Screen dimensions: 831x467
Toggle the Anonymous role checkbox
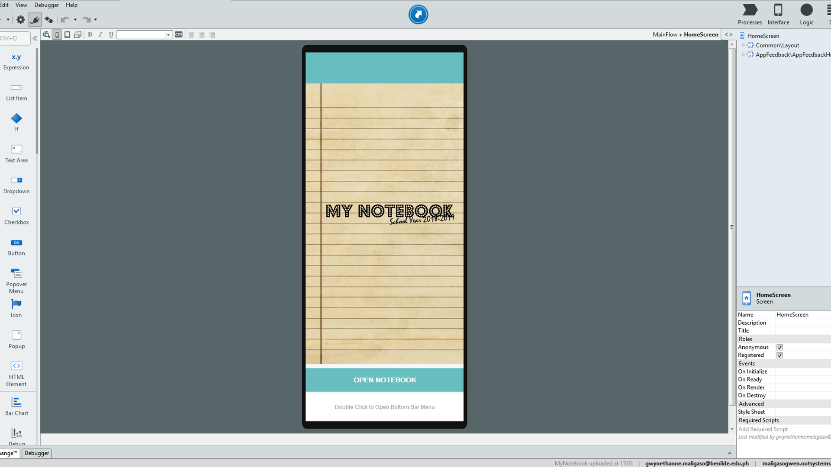tap(779, 347)
